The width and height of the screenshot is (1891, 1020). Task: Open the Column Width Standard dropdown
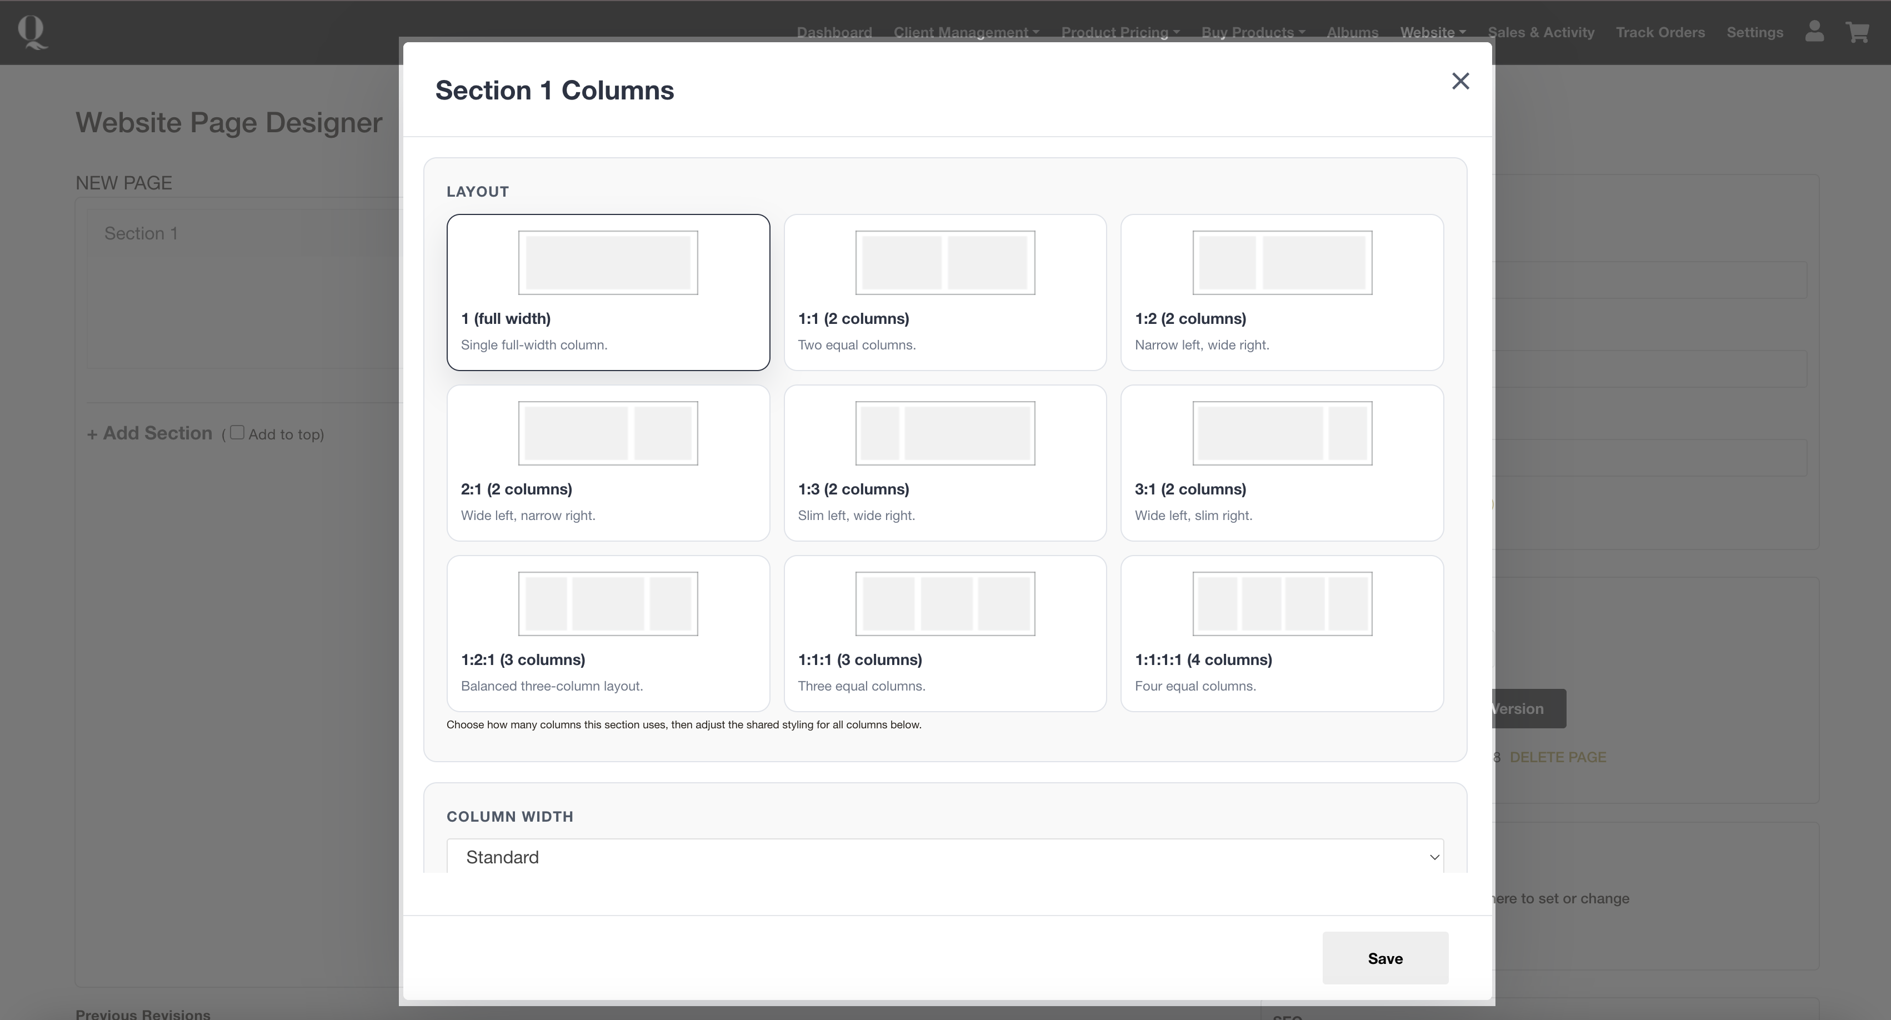coord(945,857)
